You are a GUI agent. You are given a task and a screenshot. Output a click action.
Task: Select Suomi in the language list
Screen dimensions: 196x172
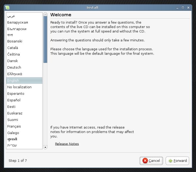[x=24, y=120]
